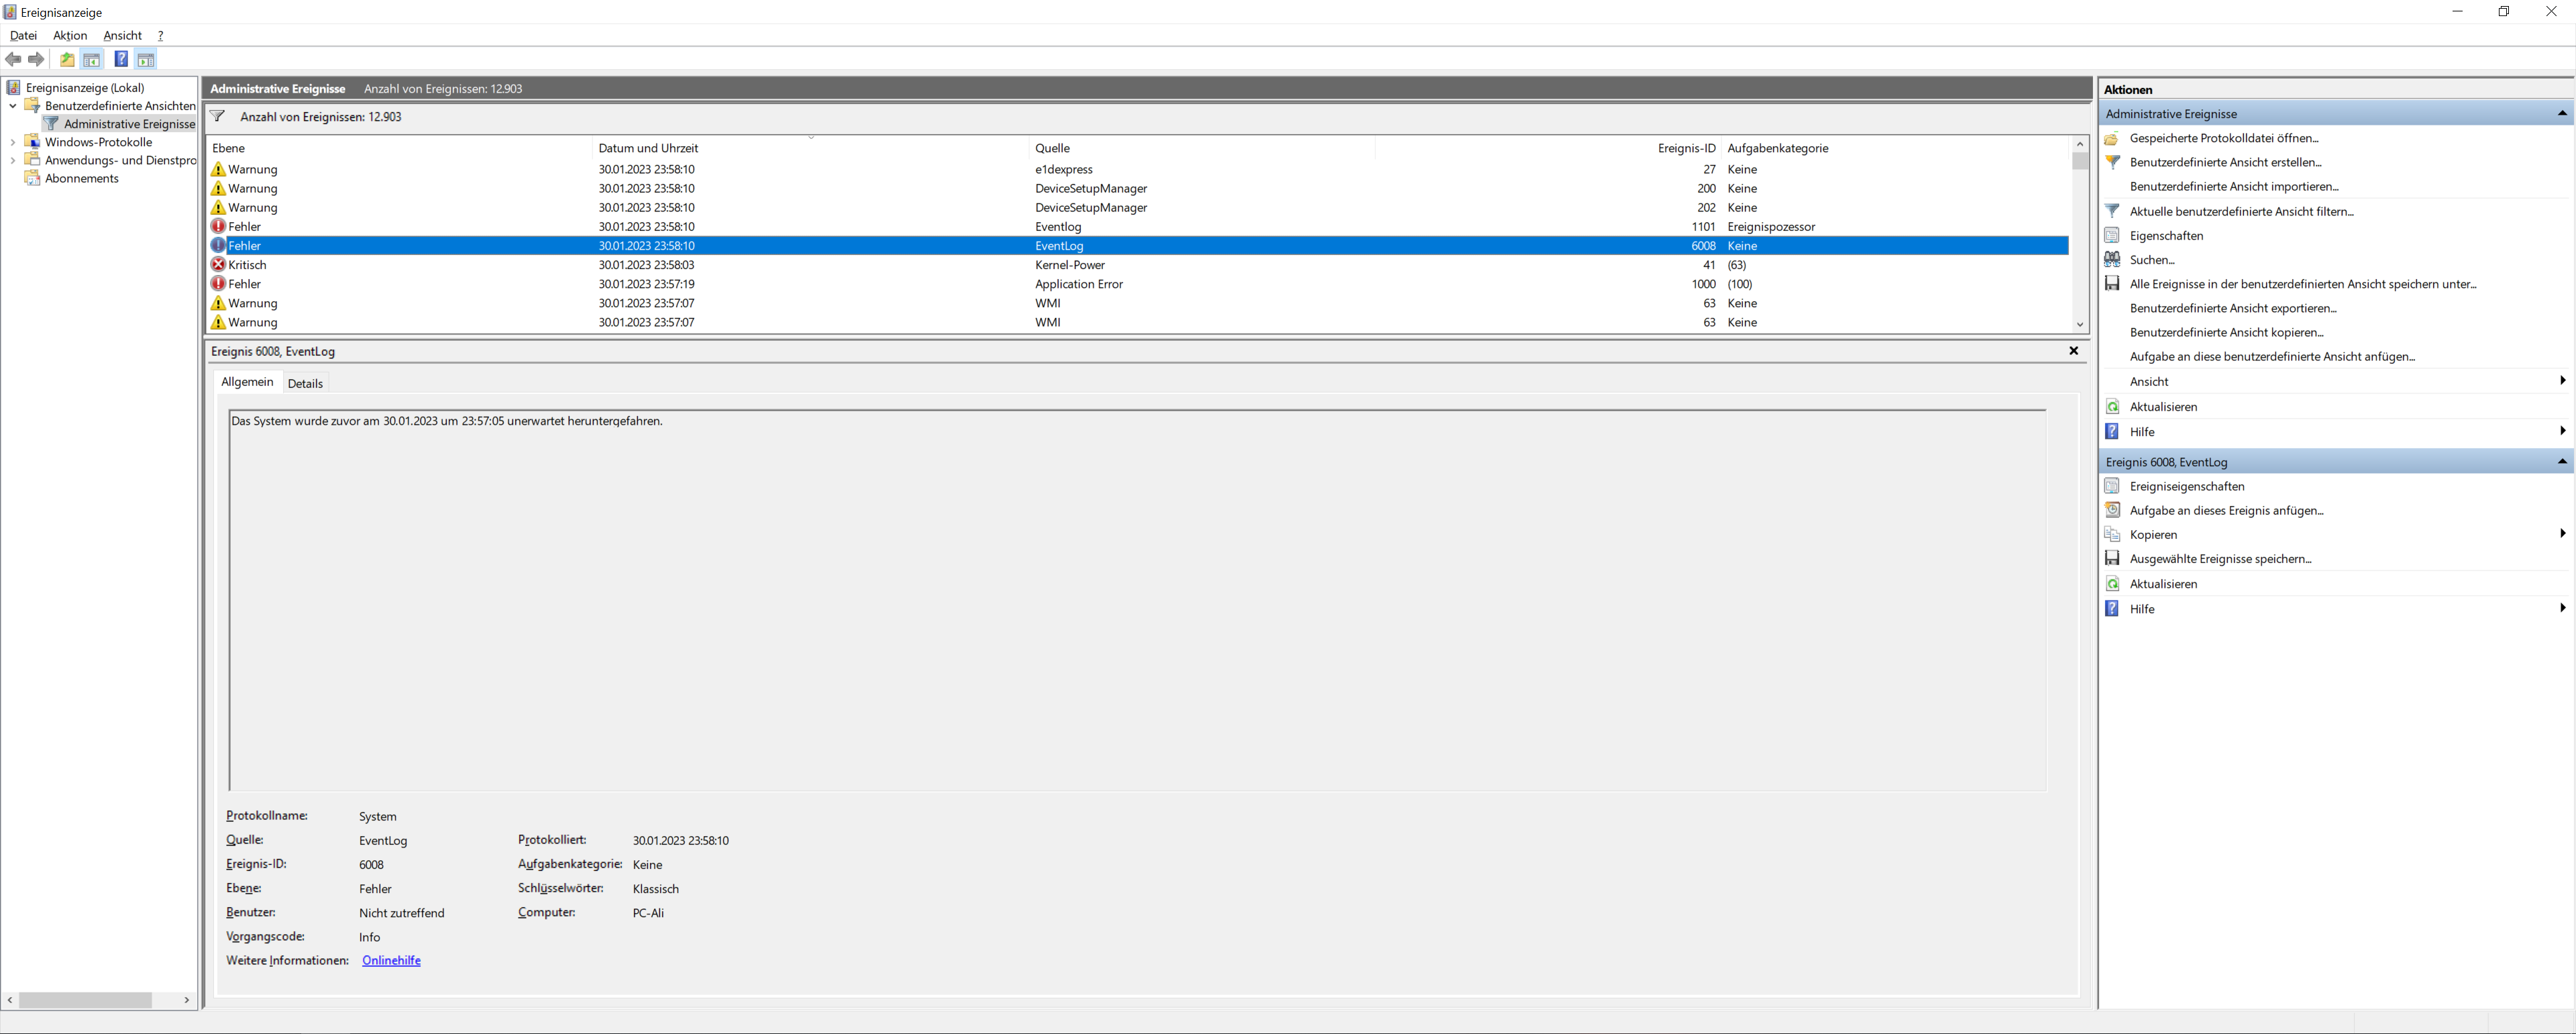Viewport: 2576px width, 1034px height.
Task: Click the Up one level folder icon
Action: click(x=67, y=60)
